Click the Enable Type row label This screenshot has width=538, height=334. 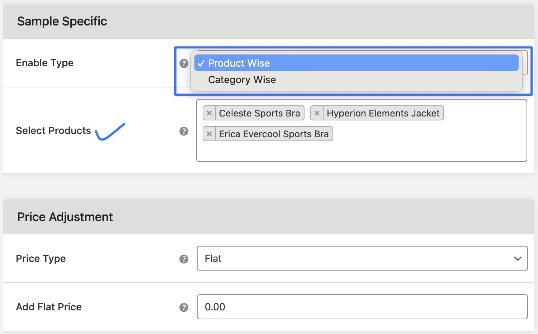(44, 63)
